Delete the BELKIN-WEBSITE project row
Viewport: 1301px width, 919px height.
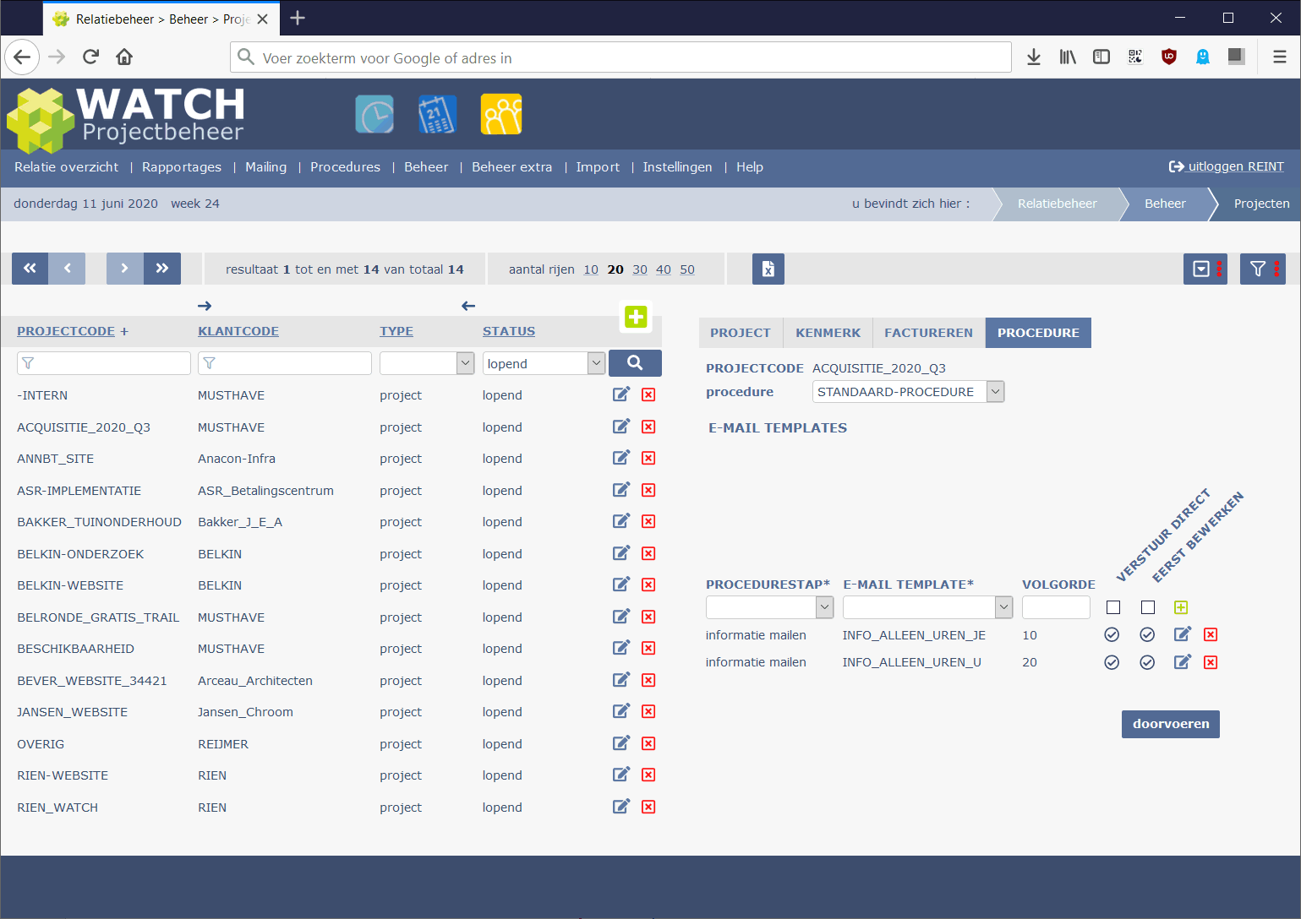648,585
